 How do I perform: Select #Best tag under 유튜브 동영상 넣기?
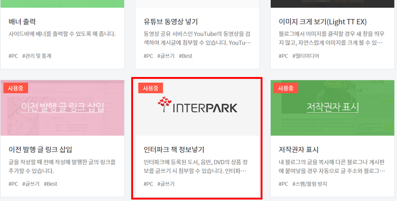185,56
